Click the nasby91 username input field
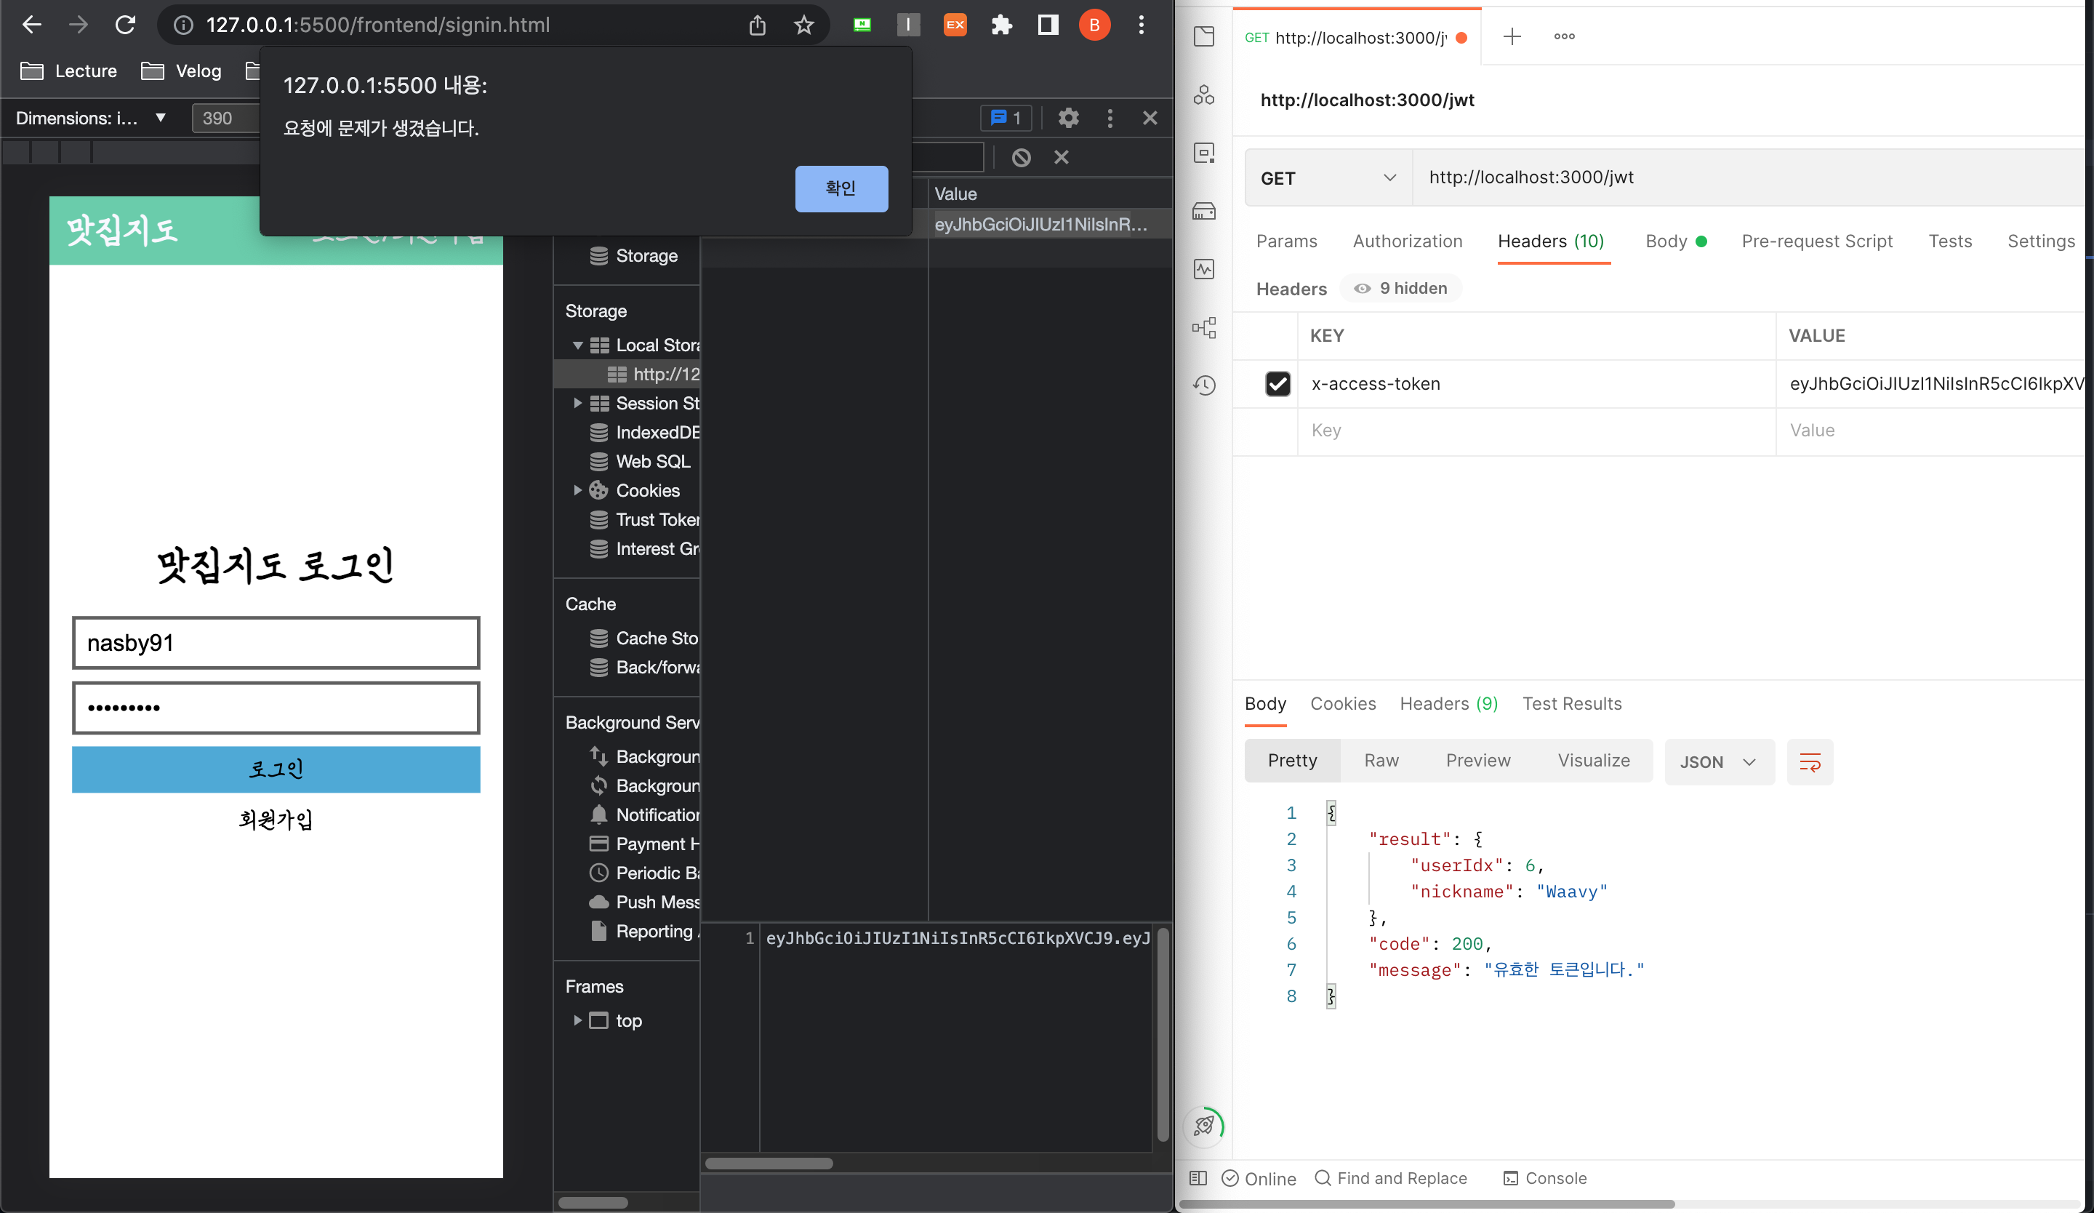Screen dimensions: 2094x1213 275,642
